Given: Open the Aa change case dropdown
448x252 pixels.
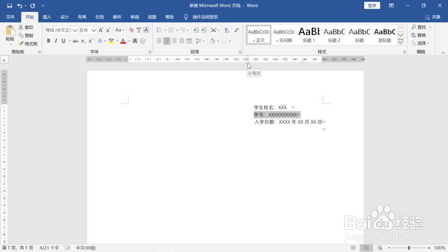Looking at the screenshot, I should point(120,30).
